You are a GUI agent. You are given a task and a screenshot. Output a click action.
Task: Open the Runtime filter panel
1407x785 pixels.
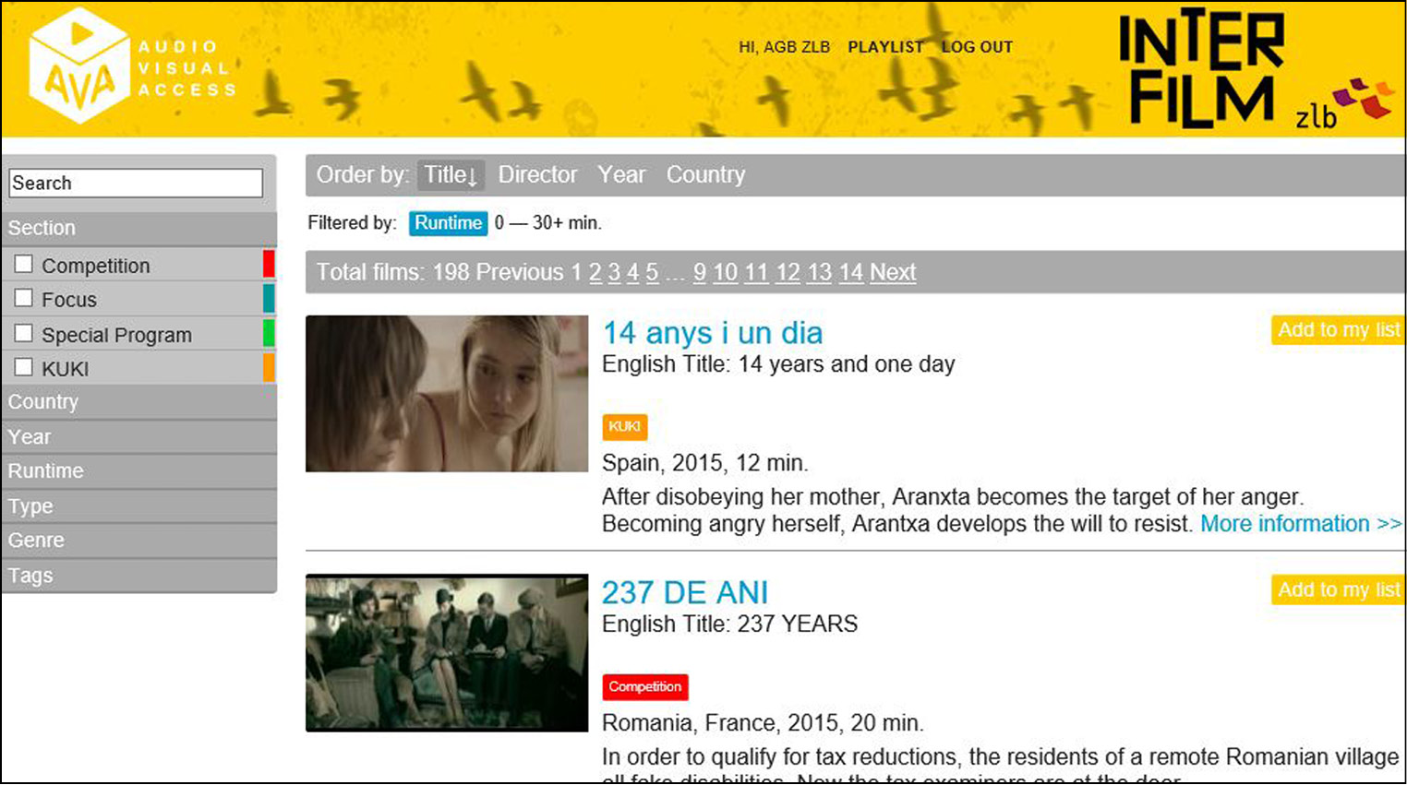click(139, 471)
